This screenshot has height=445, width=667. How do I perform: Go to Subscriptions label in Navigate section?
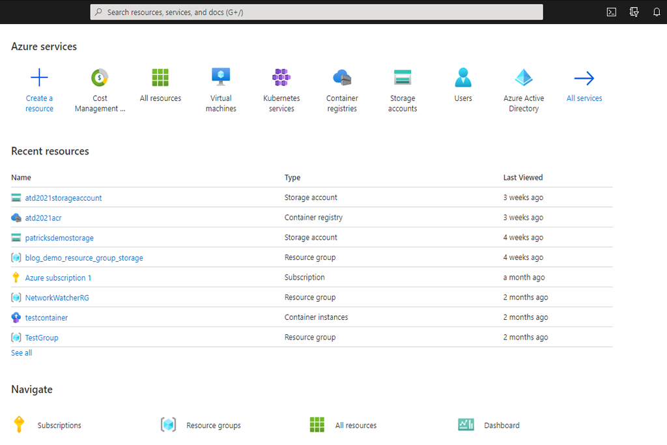pos(59,425)
